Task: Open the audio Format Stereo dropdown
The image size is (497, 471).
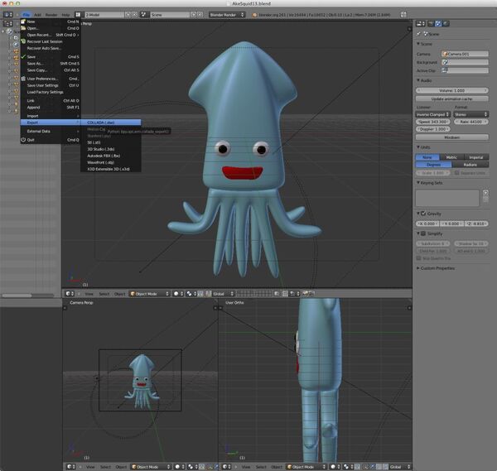Action: (x=471, y=115)
